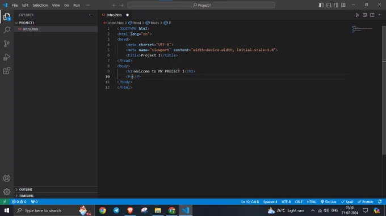Select the intro.htm editor tab

114,15
